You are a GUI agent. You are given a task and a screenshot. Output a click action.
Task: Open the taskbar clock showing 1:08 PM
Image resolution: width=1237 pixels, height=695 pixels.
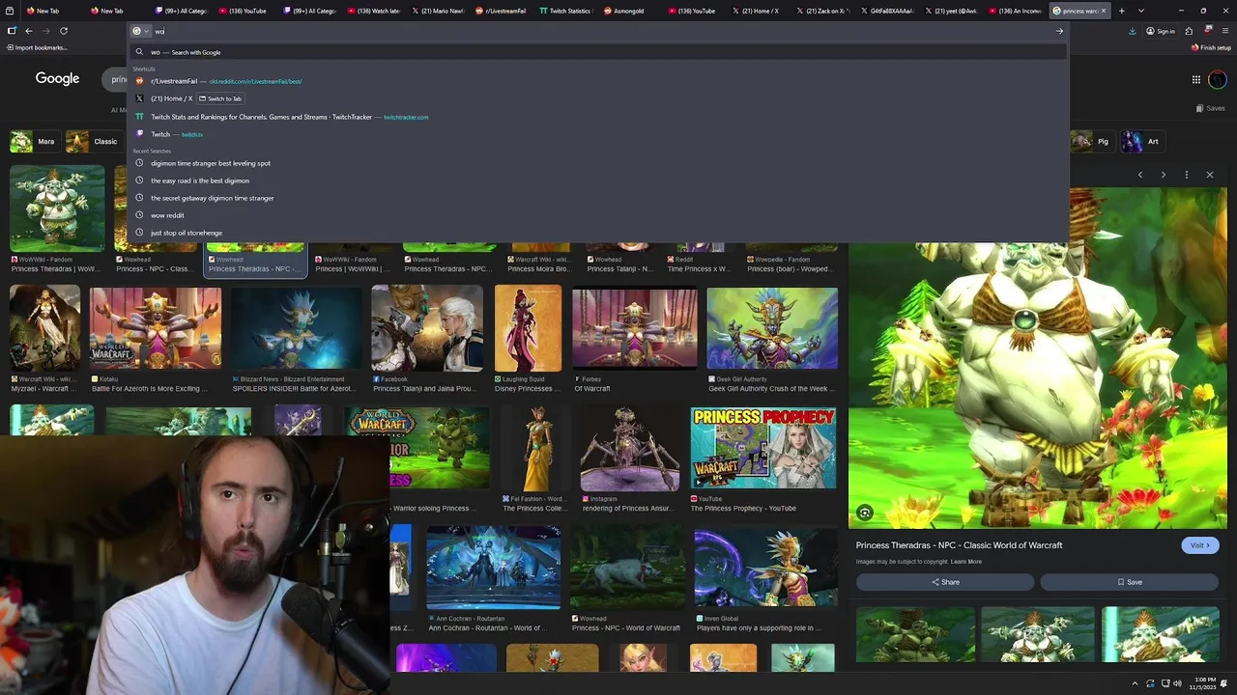[1203, 683]
